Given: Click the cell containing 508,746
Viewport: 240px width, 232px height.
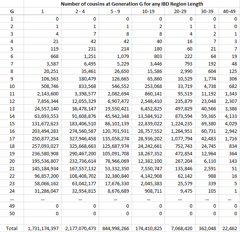Looking at the screenshot, I should click(42, 86).
